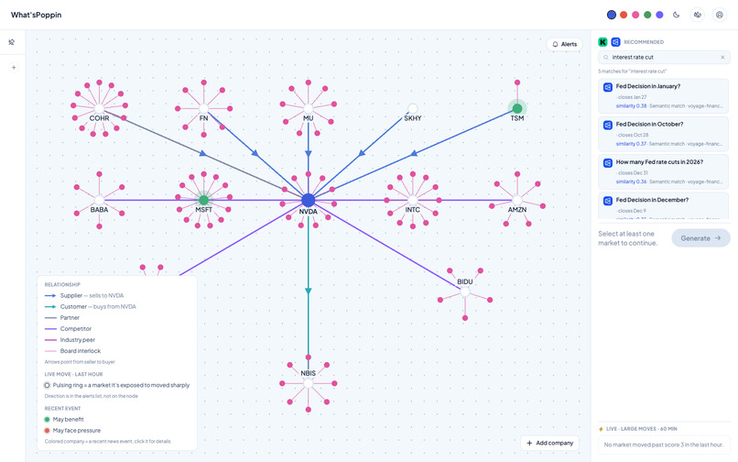This screenshot has width=738, height=462.
Task: Click the What'sPoppin logo title
Action: pyautogui.click(x=37, y=15)
